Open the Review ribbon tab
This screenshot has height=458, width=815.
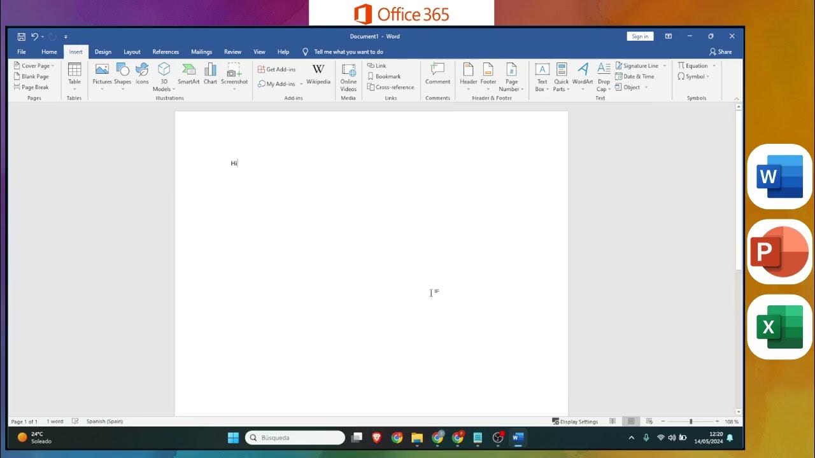coord(233,52)
